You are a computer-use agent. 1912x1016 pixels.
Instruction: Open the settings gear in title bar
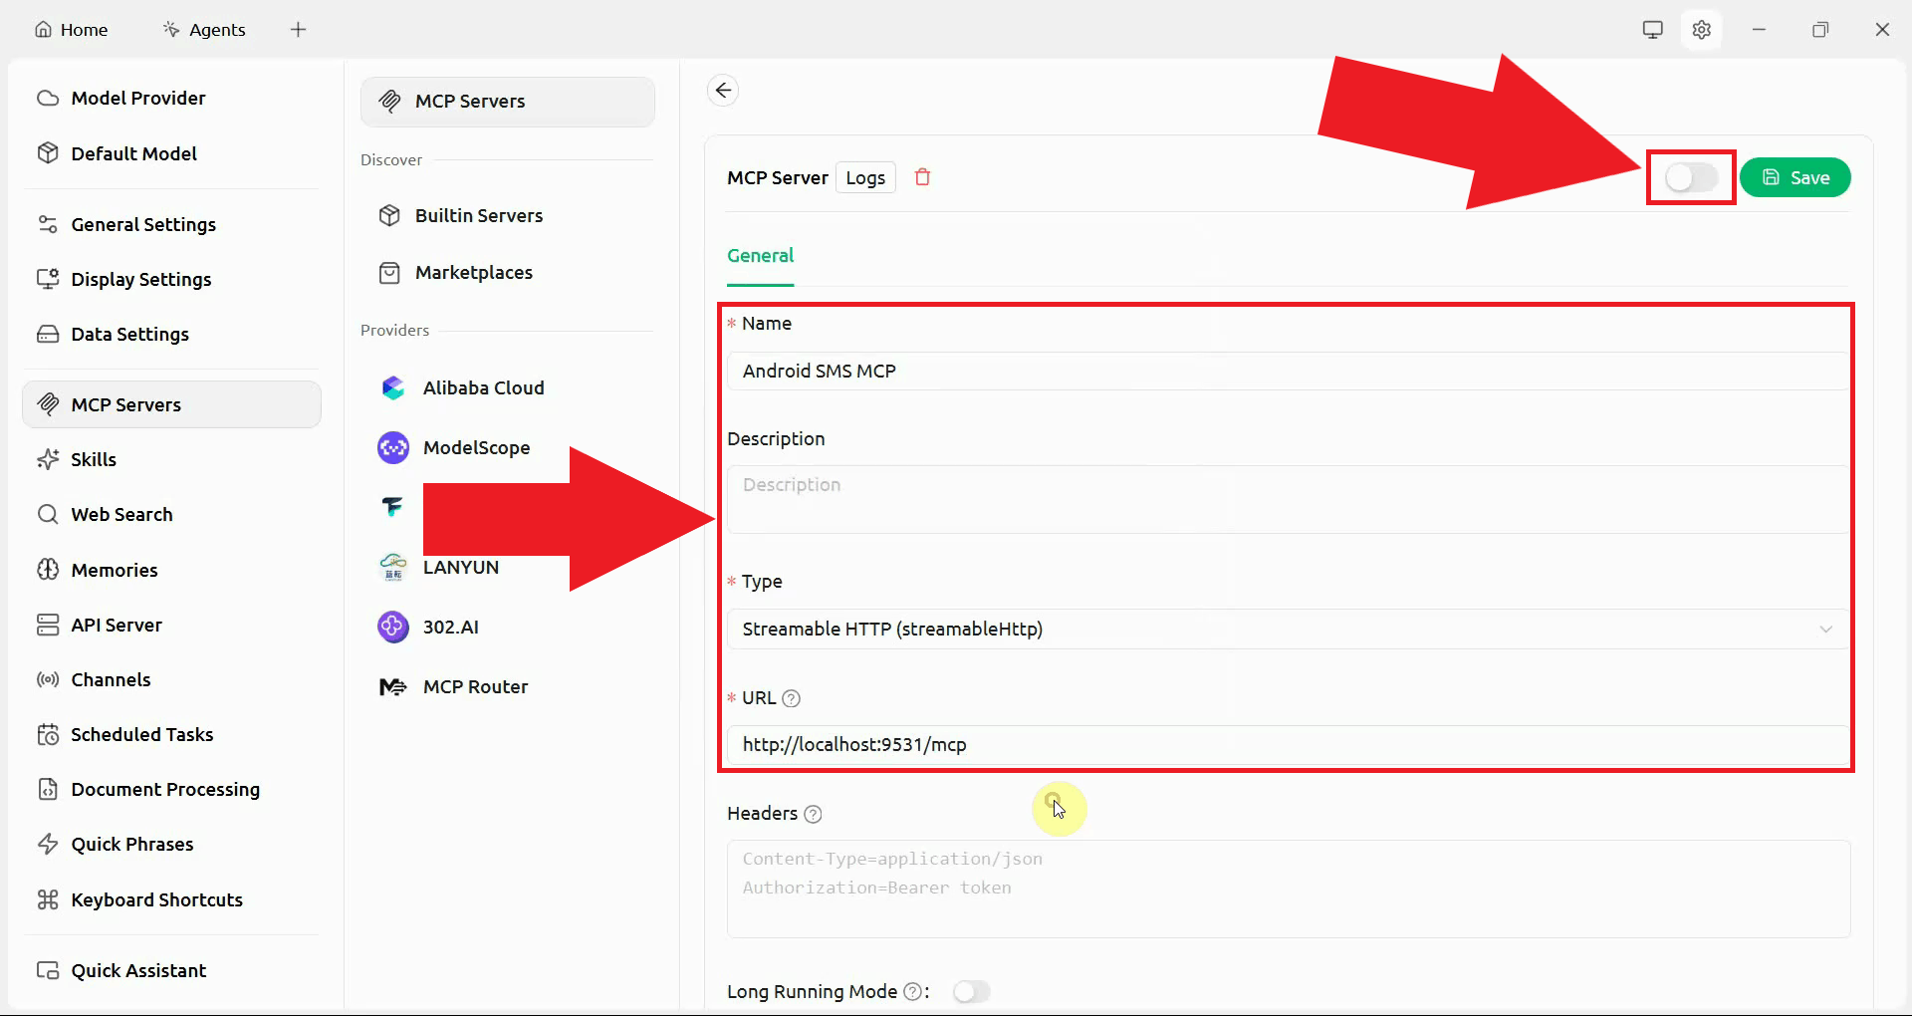click(1702, 29)
